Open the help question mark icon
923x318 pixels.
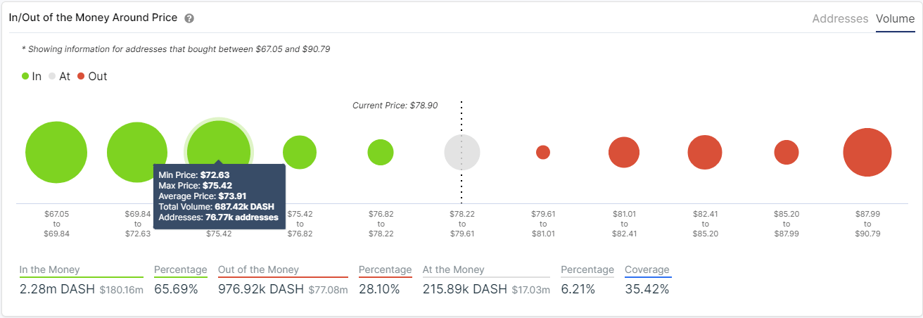pyautogui.click(x=189, y=18)
